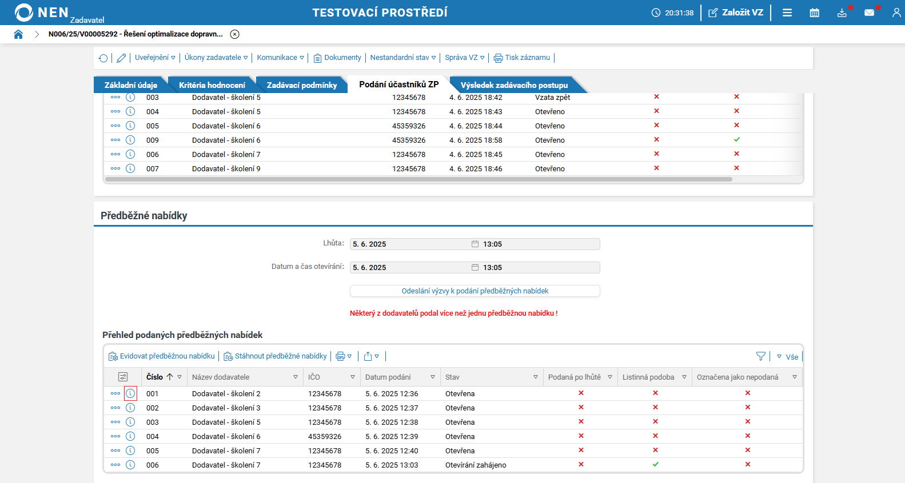The height and width of the screenshot is (483, 905).
Task: Open filter arrow on Stav column
Action: point(536,377)
